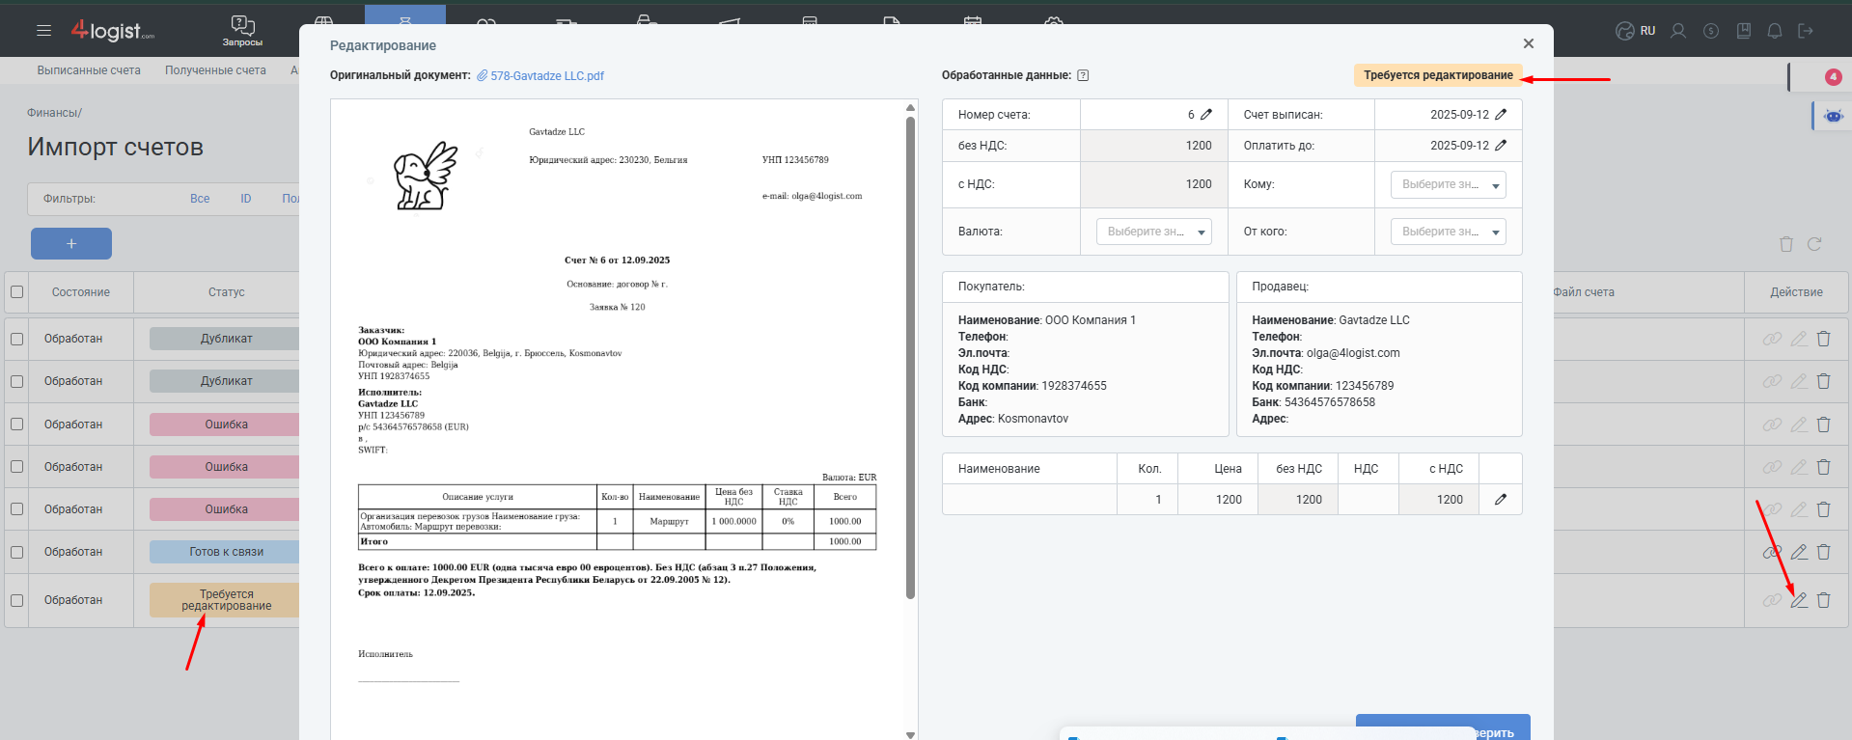Delete the first row using trash icon
This screenshot has width=1852, height=740.
pyautogui.click(x=1823, y=339)
